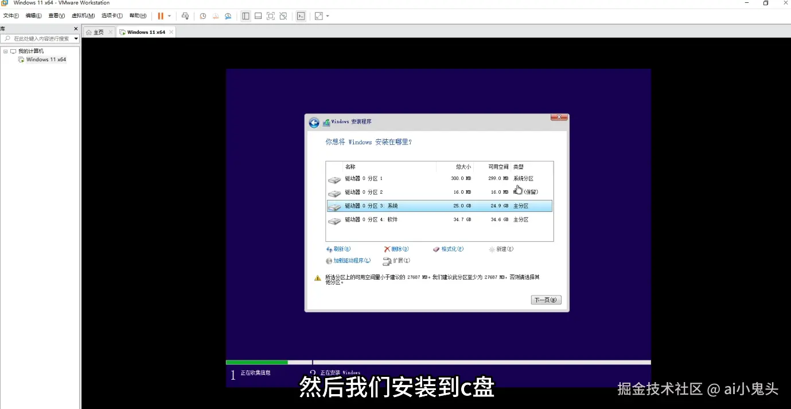Toggle the thumbnail bar view icon
Screen dimensions: 791x409
click(258, 16)
